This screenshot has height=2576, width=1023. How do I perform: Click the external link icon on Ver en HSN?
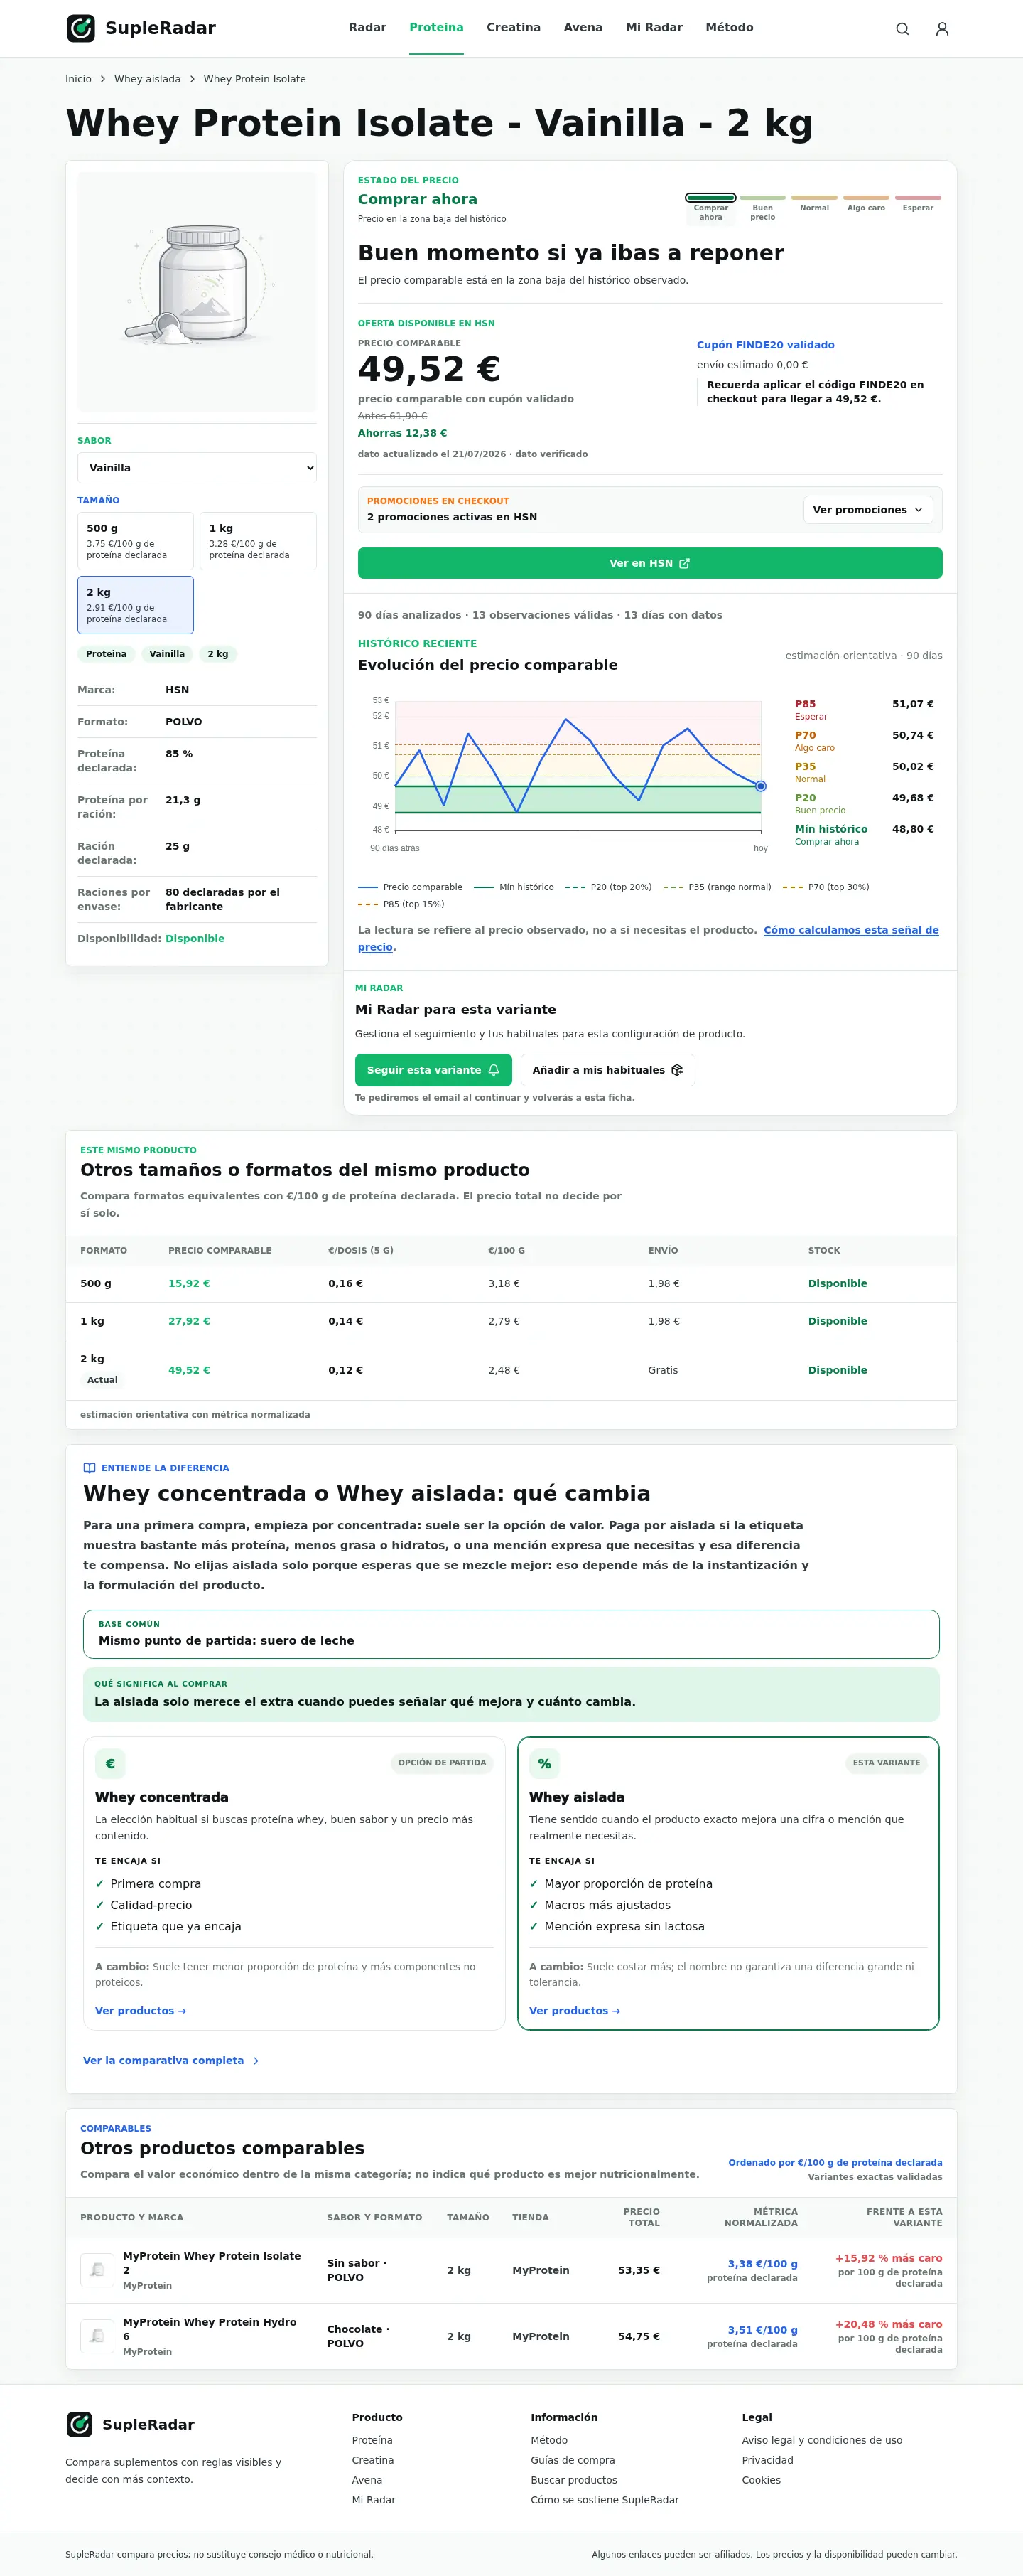pyautogui.click(x=684, y=563)
